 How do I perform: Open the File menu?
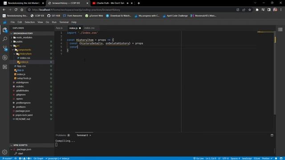pyautogui.click(x=12, y=22)
